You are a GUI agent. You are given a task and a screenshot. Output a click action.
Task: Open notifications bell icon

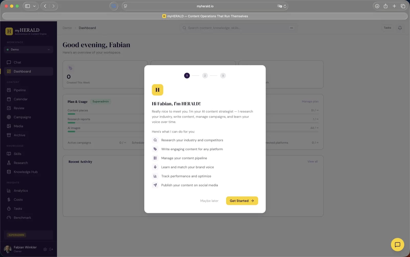coord(400,28)
